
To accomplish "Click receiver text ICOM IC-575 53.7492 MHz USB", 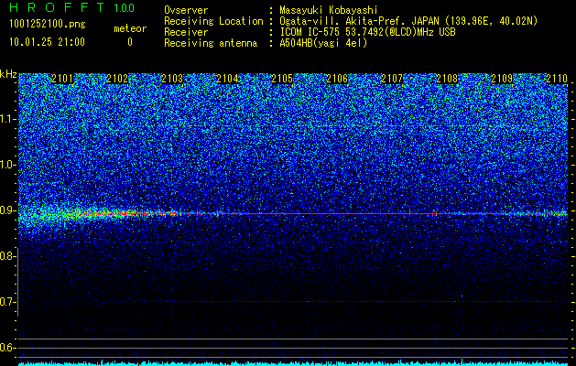I will pyautogui.click(x=367, y=32).
